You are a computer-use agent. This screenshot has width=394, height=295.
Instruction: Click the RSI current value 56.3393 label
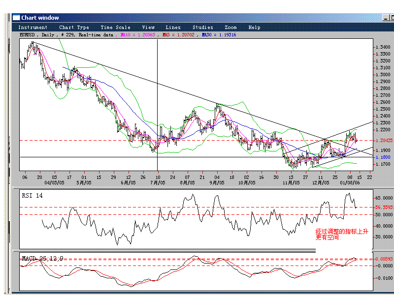pyautogui.click(x=383, y=207)
